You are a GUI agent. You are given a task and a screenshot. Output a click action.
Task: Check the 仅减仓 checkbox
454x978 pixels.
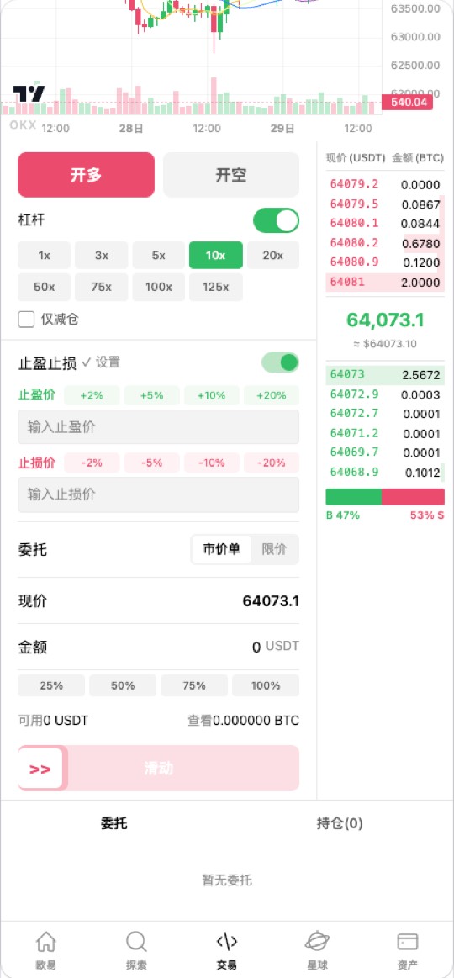(x=26, y=320)
